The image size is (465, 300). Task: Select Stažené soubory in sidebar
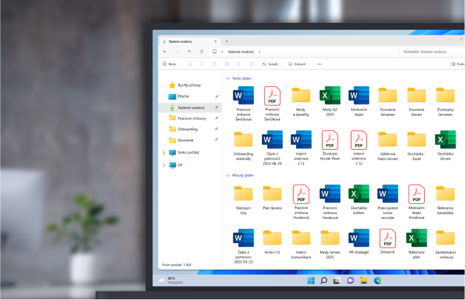pyautogui.click(x=190, y=108)
